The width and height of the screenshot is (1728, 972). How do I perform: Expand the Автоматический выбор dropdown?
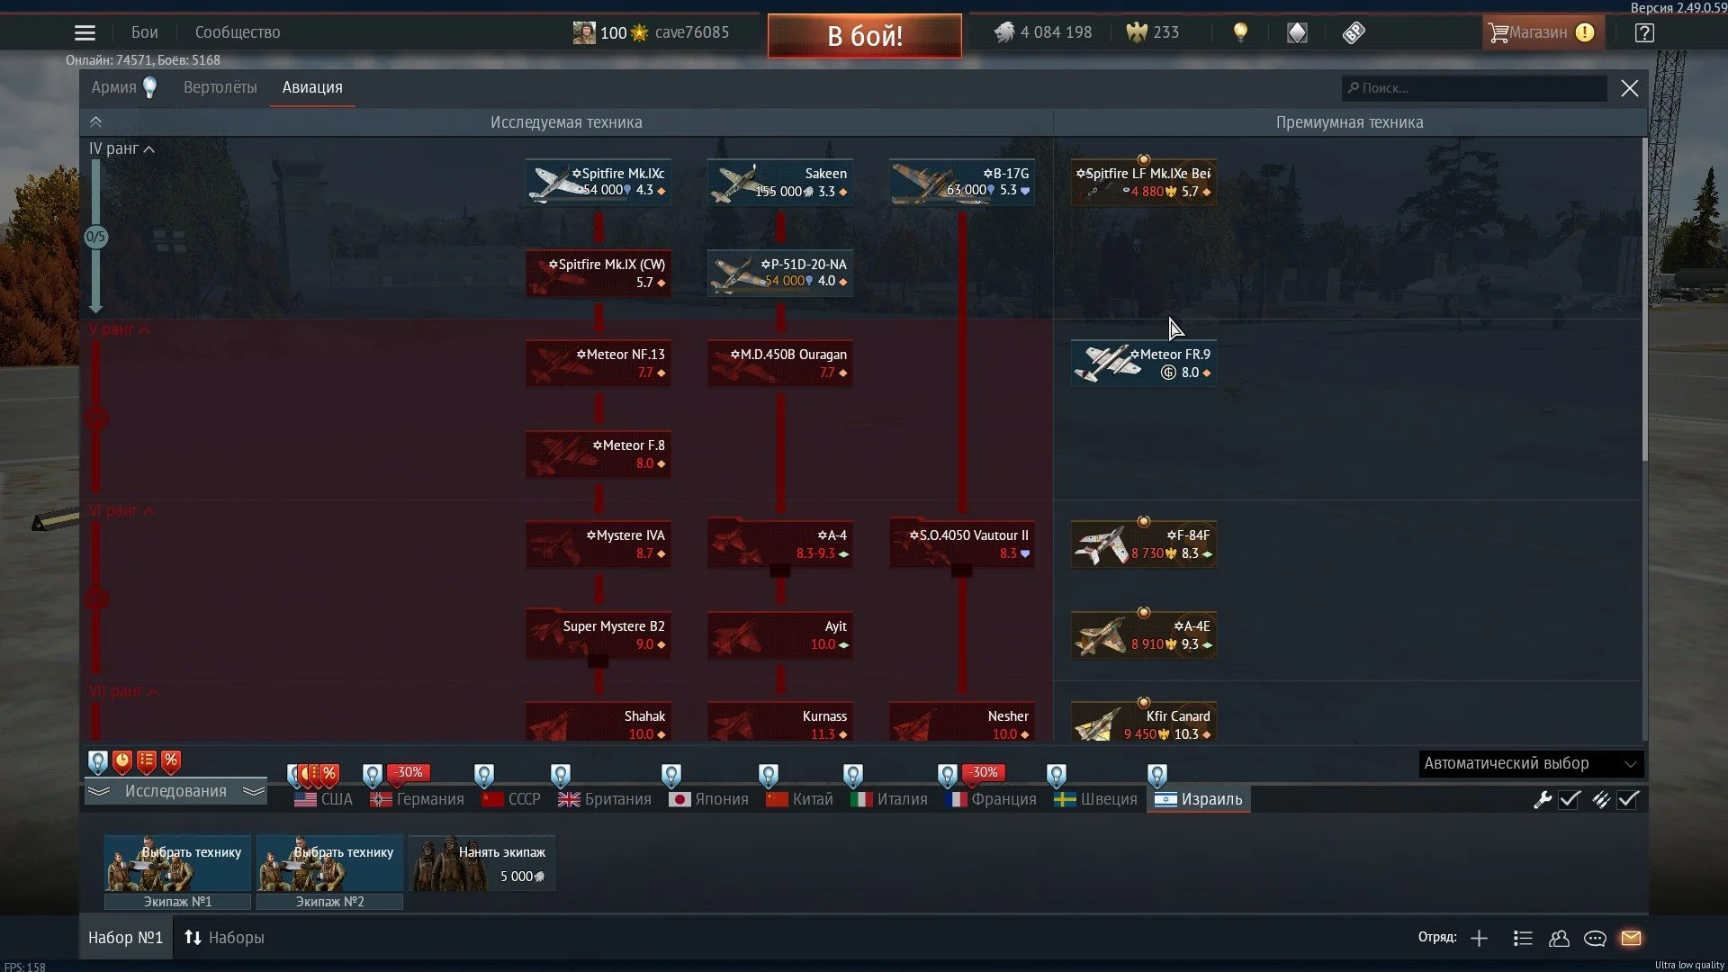click(x=1530, y=763)
